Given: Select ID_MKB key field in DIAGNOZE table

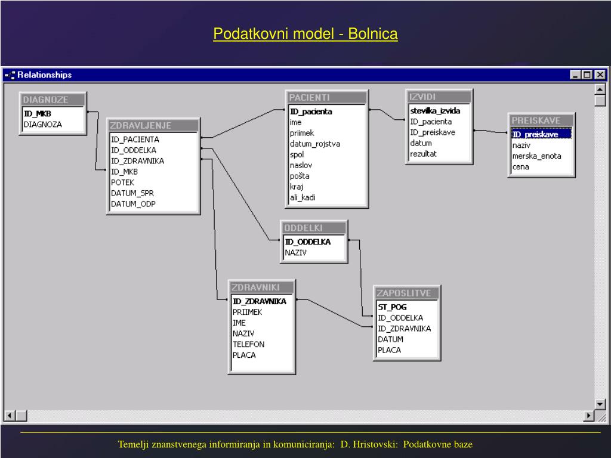Looking at the screenshot, I should [38, 114].
